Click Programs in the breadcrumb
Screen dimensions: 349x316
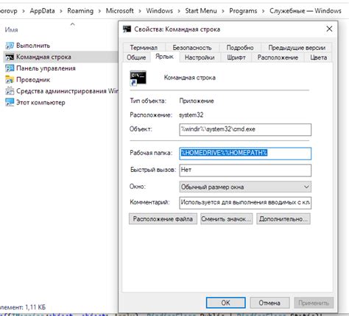pyautogui.click(x=243, y=11)
